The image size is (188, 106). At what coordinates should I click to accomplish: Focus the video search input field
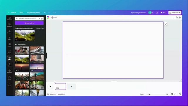click(x=27, y=19)
